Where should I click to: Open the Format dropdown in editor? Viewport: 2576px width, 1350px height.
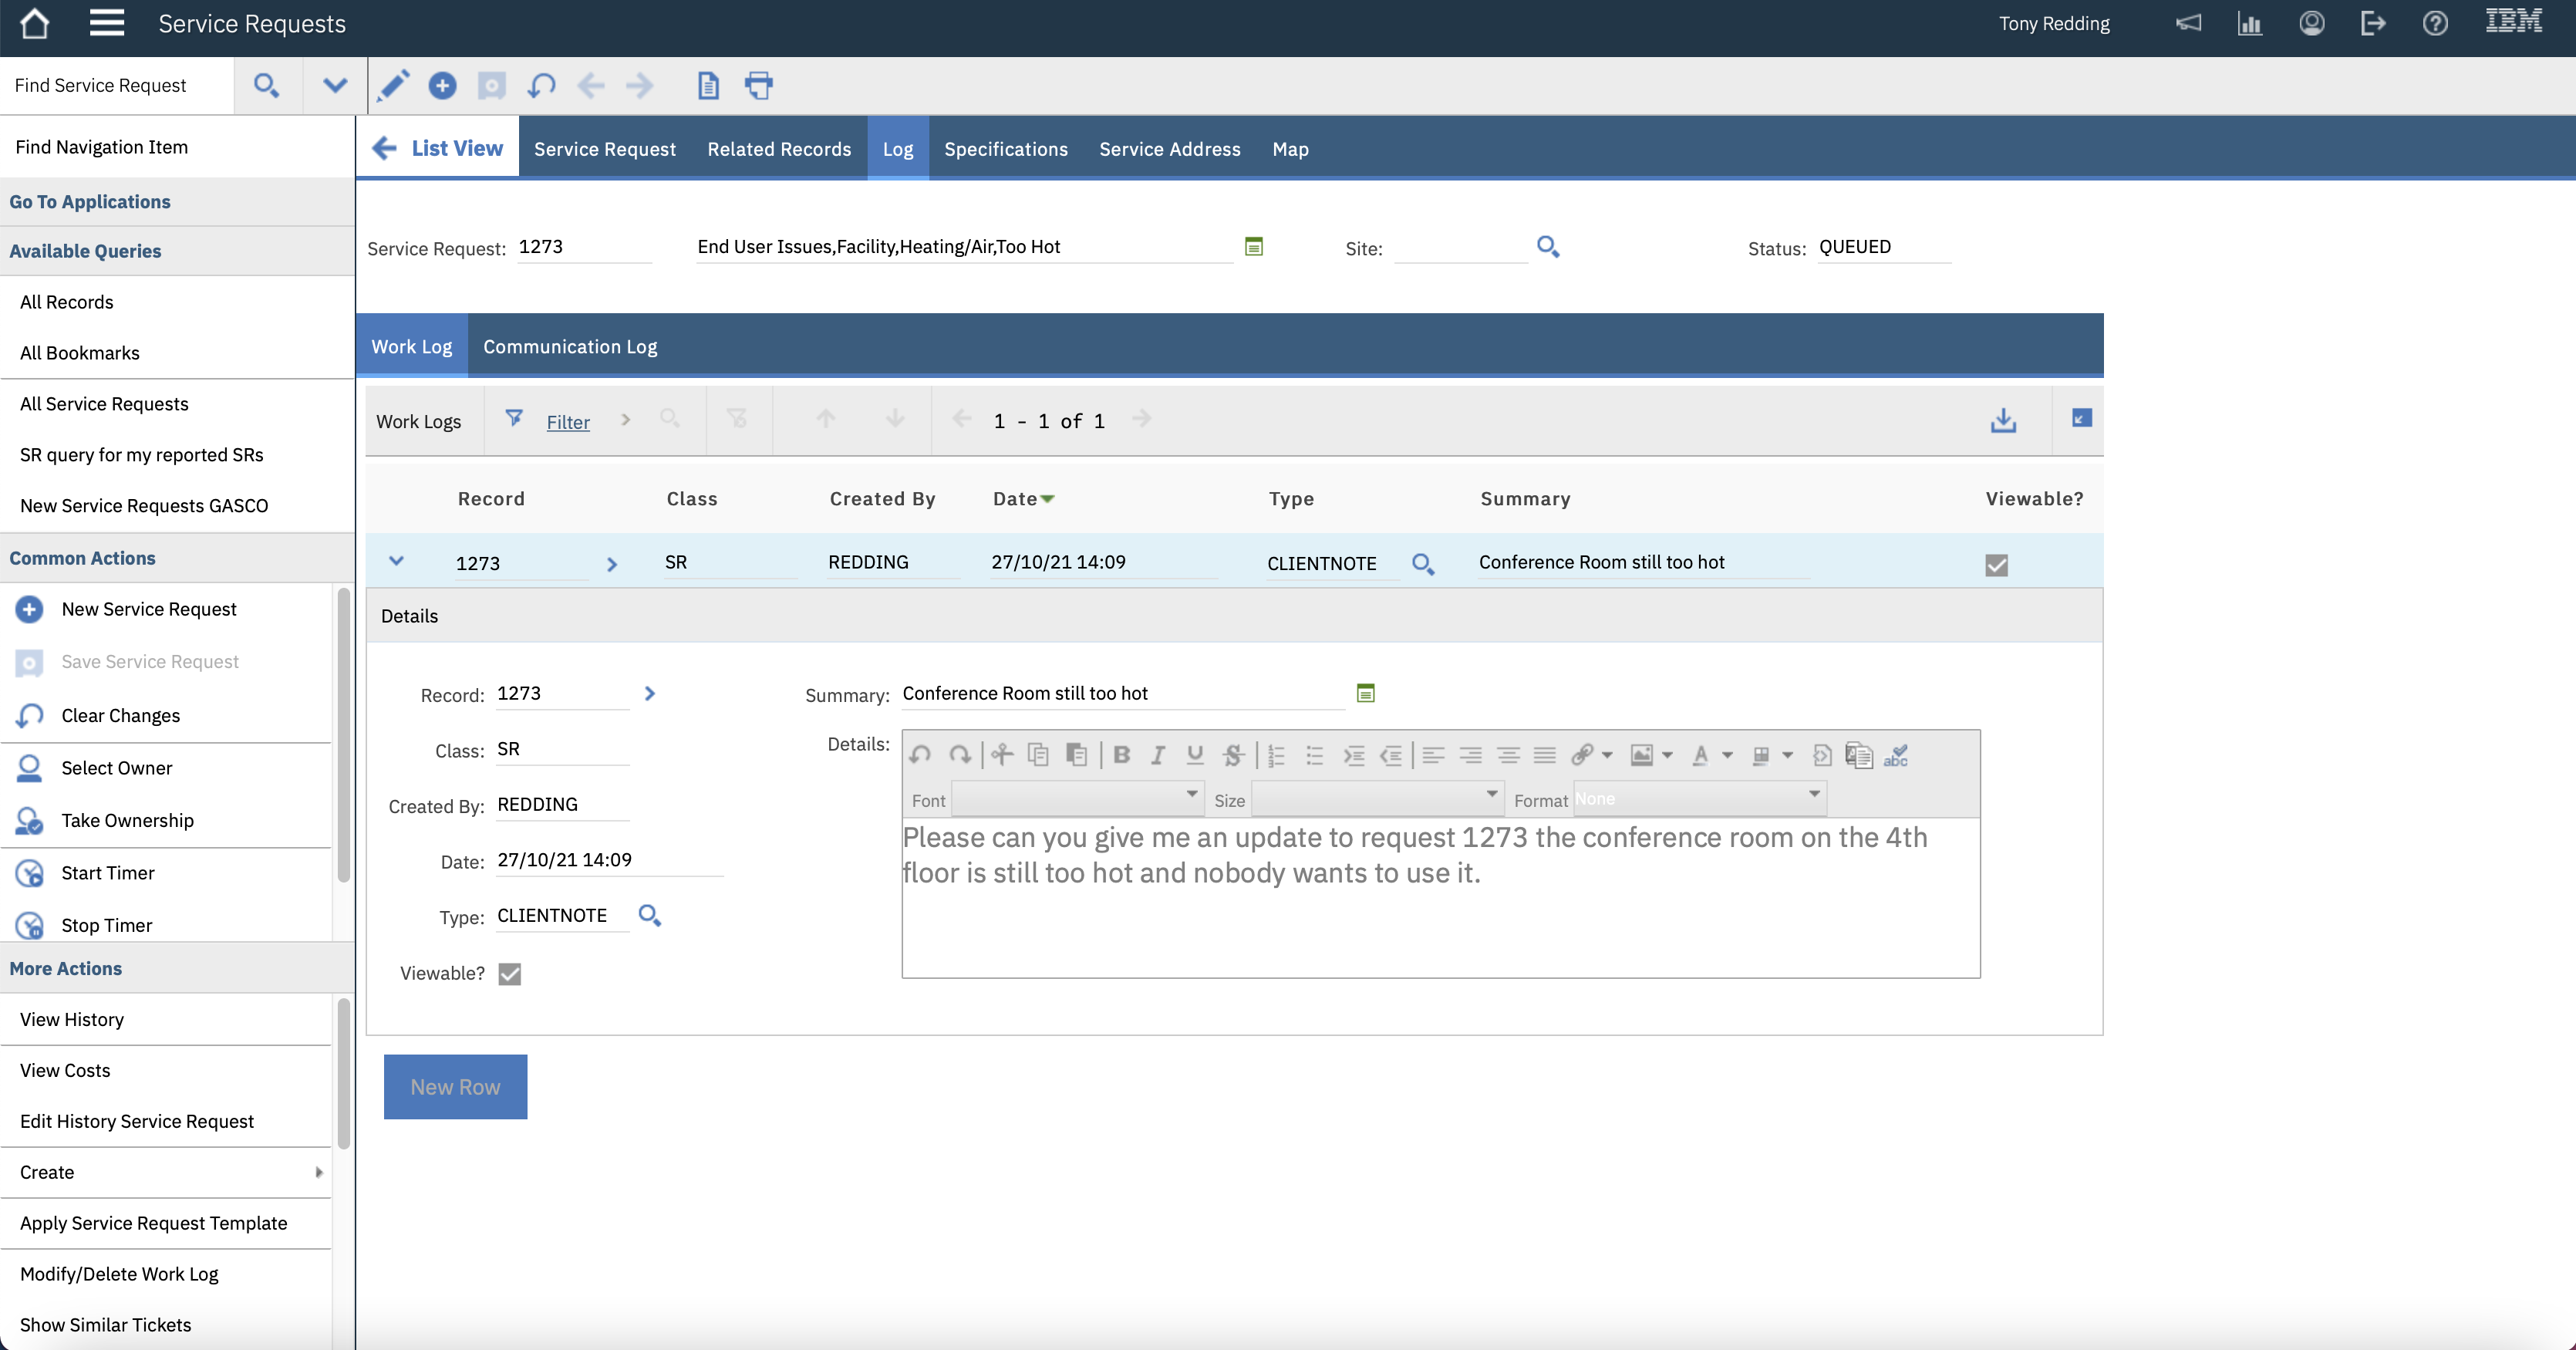(1699, 799)
